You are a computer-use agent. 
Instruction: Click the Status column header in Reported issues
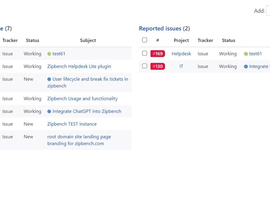(229, 40)
